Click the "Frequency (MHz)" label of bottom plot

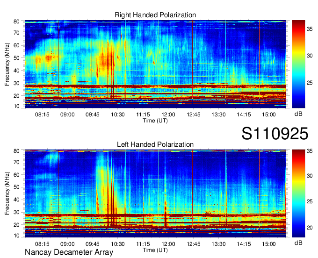[7, 193]
